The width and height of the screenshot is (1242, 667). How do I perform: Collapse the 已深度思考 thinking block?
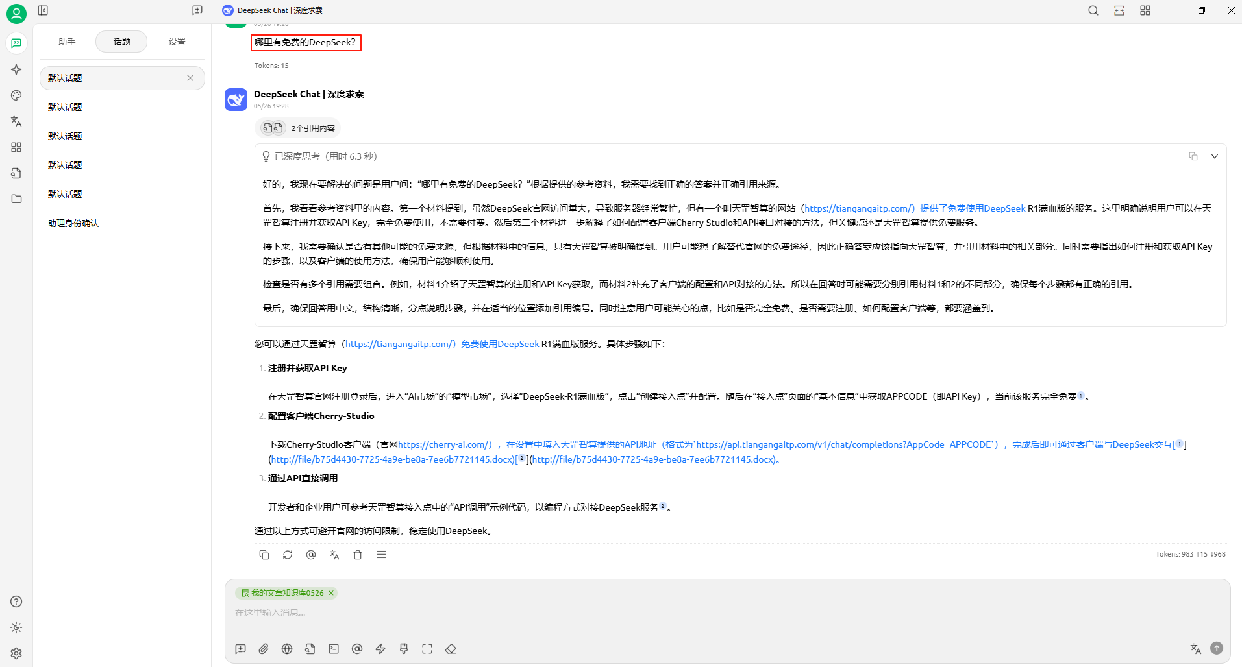[1215, 156]
